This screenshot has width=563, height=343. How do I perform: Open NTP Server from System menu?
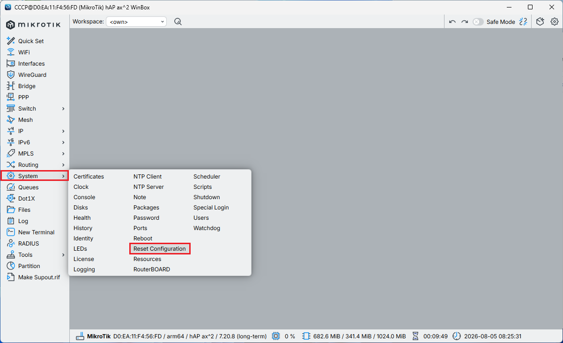[148, 187]
